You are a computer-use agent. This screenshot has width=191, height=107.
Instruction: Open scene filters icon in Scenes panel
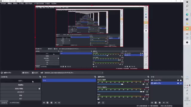(52, 103)
